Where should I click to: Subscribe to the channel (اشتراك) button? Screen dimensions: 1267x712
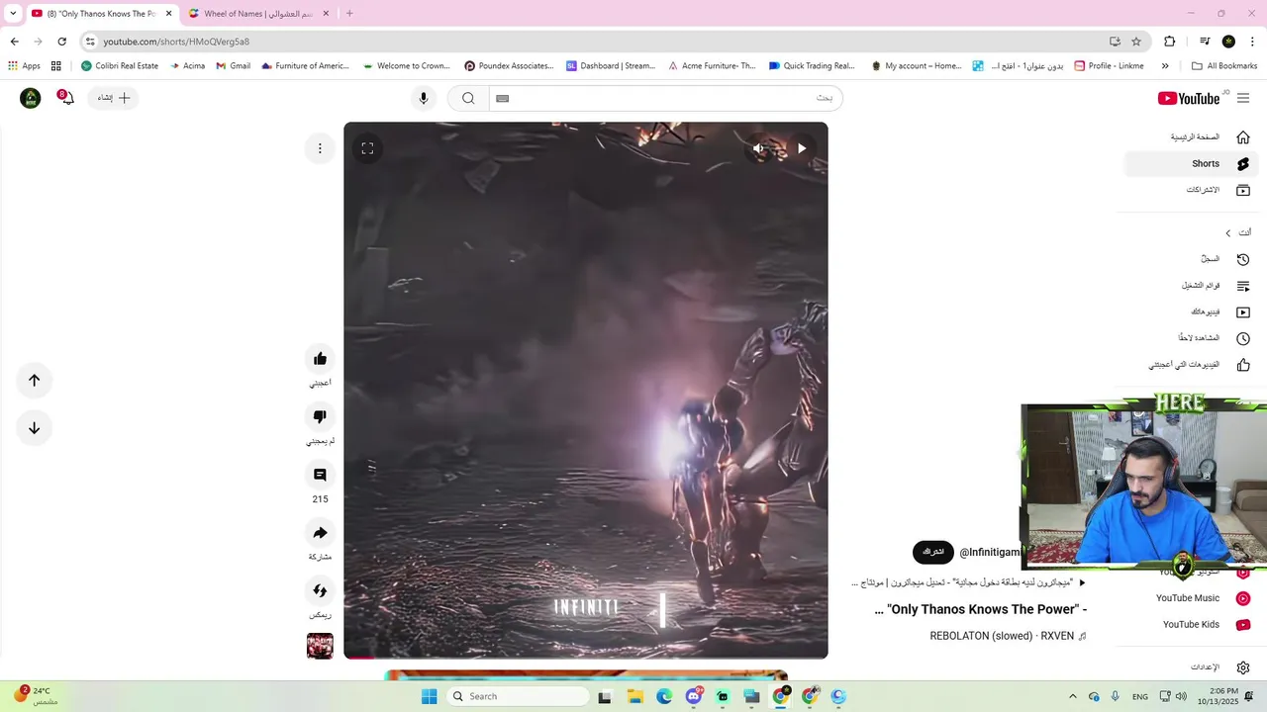[933, 552]
